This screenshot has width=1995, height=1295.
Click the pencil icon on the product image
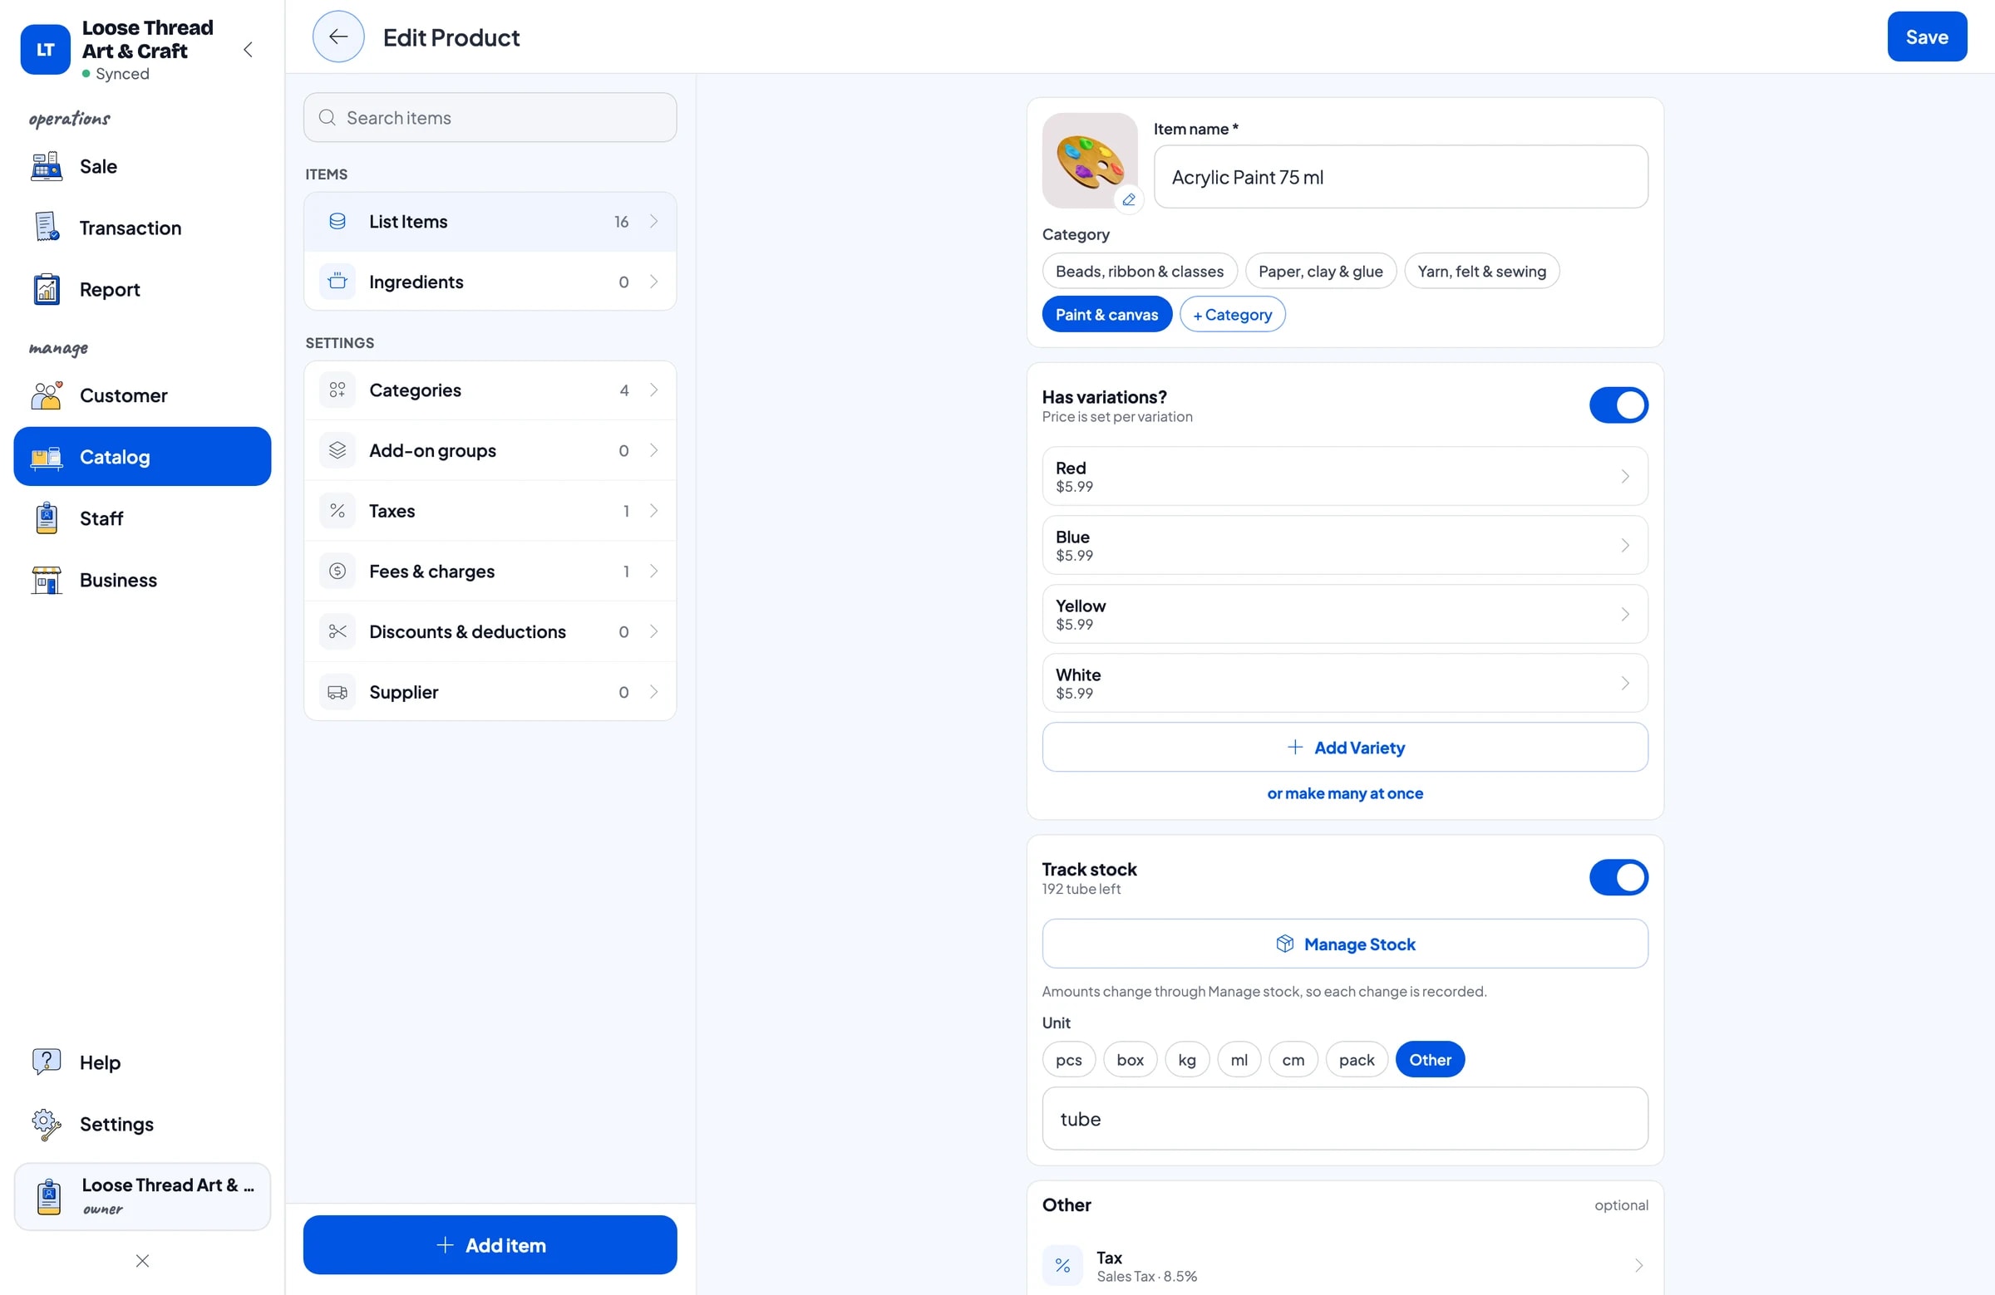1128,199
